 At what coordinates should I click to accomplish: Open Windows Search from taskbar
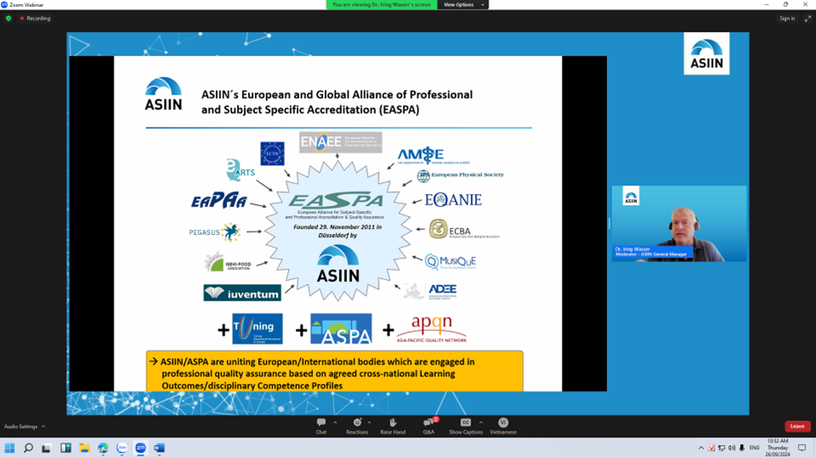(x=28, y=448)
